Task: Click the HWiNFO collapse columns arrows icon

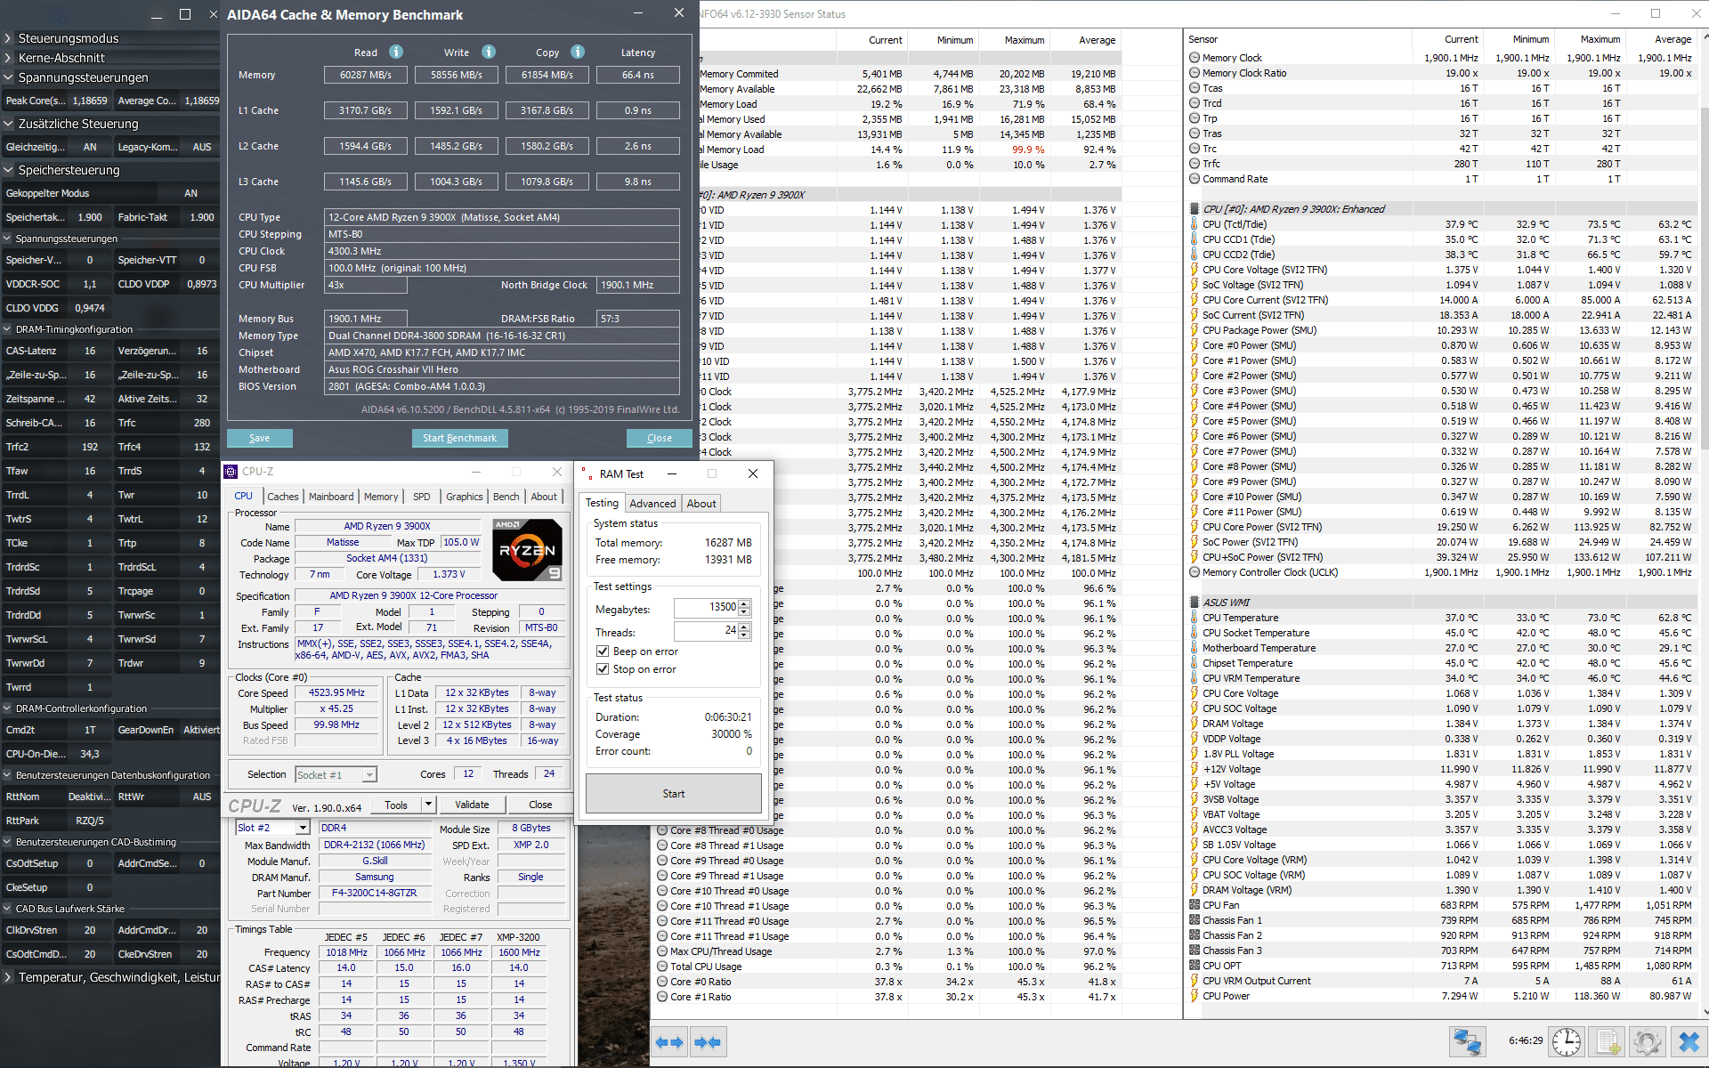Action: (708, 1042)
